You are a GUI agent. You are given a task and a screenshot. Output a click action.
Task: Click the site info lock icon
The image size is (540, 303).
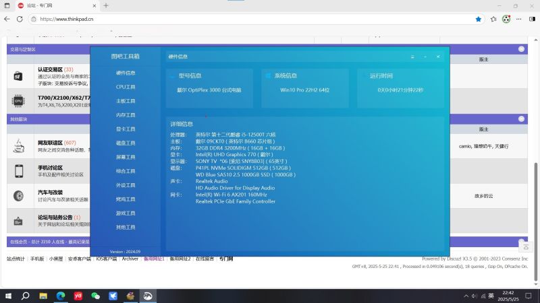pos(34,20)
